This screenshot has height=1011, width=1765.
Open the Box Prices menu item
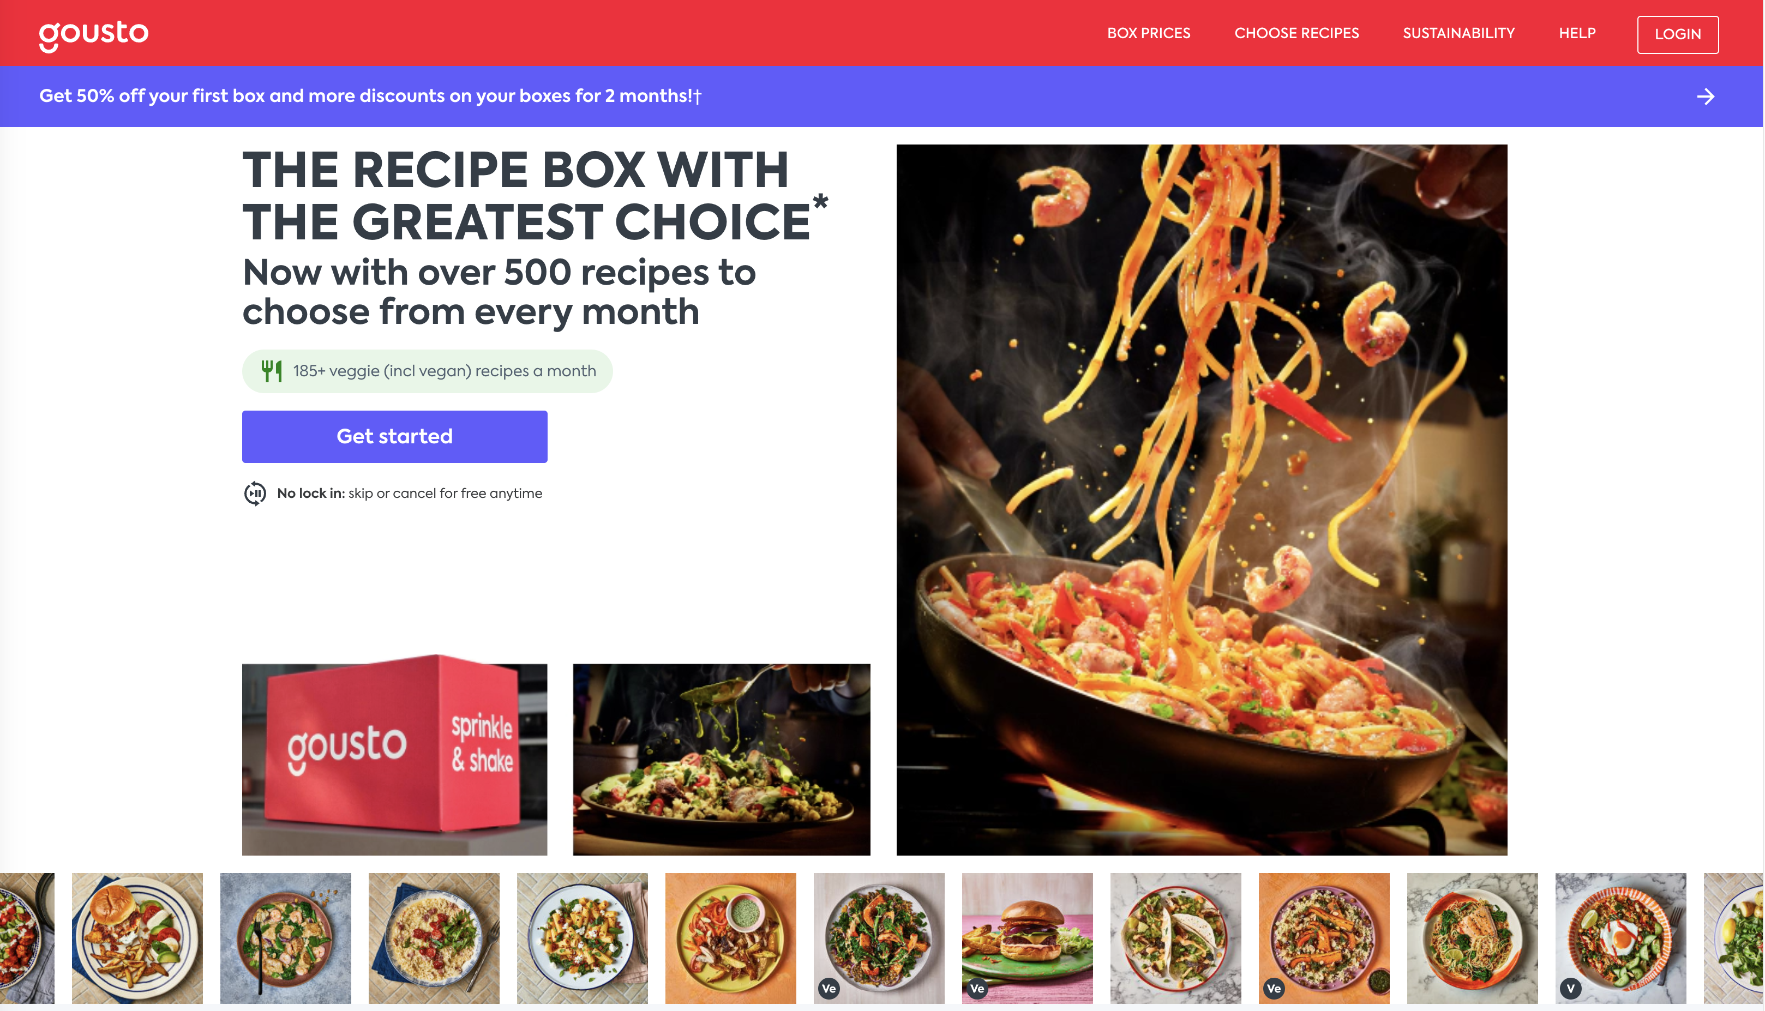point(1149,33)
